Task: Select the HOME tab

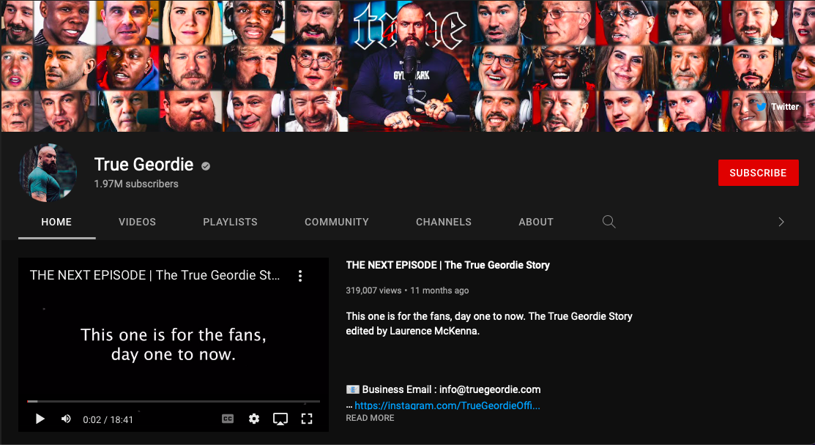Action: click(x=56, y=222)
